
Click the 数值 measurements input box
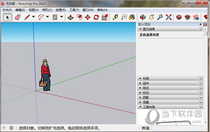pos(177,128)
